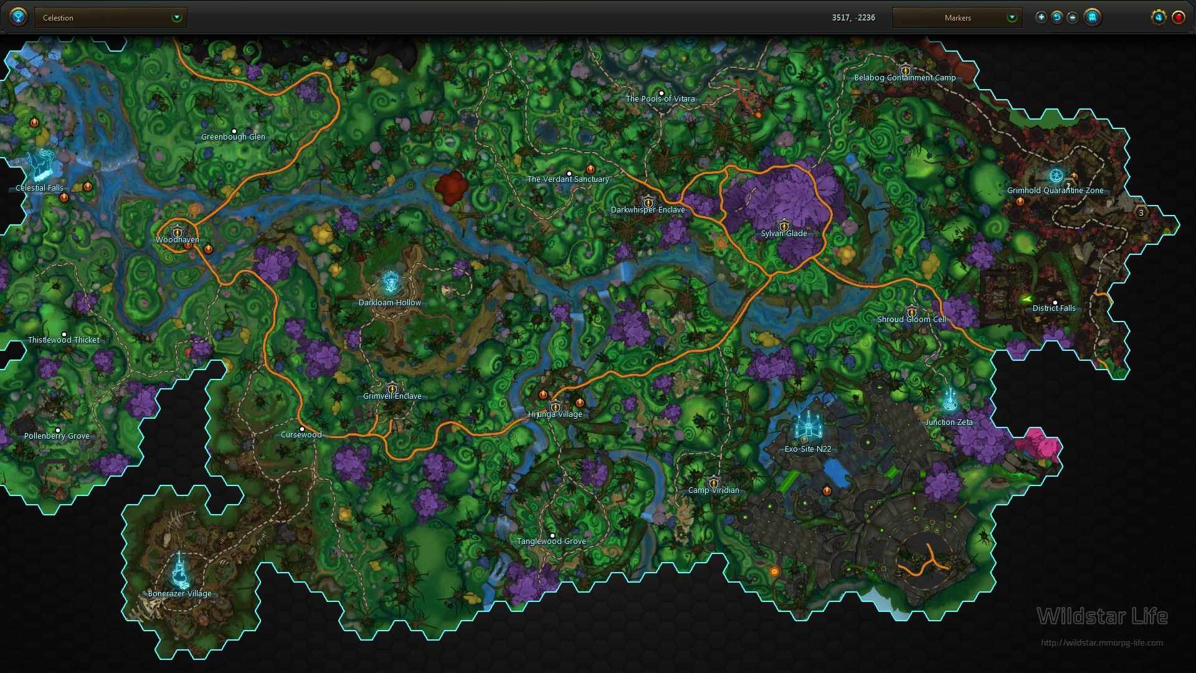Zoom in with the plus button
1196x673 pixels.
1041,17
